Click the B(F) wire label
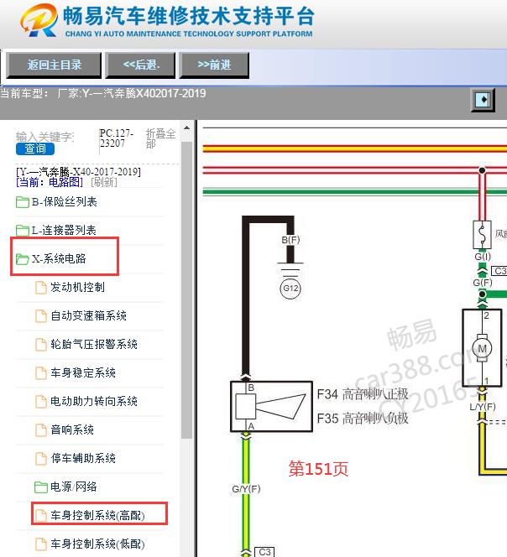Image resolution: width=507 pixels, height=557 pixels. 290,240
